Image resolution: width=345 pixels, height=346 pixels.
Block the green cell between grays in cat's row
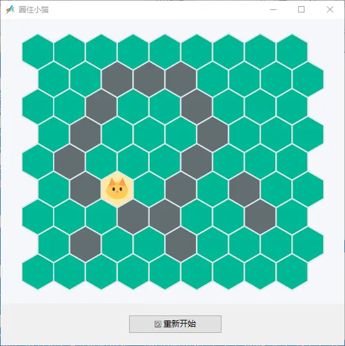coord(213,190)
